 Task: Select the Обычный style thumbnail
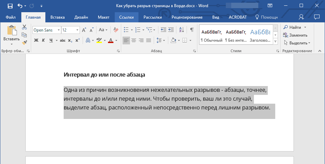click(212, 35)
